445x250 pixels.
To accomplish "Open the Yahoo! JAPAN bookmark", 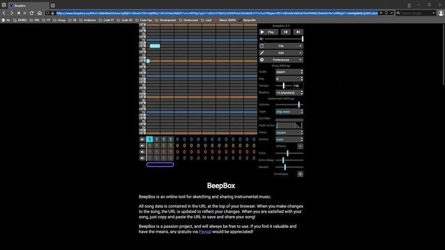I will 225,20.
